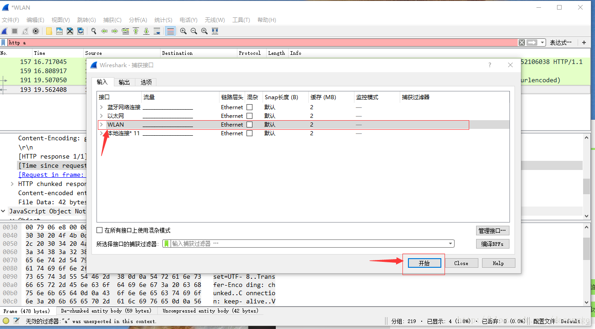The height and width of the screenshot is (329, 595).
Task: Click the restart capture icon
Action: pyautogui.click(x=25, y=31)
